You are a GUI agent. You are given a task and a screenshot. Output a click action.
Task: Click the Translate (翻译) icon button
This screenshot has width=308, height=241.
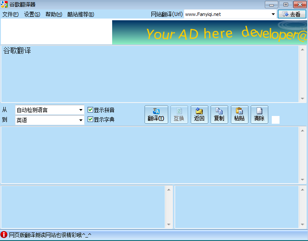[156, 114]
